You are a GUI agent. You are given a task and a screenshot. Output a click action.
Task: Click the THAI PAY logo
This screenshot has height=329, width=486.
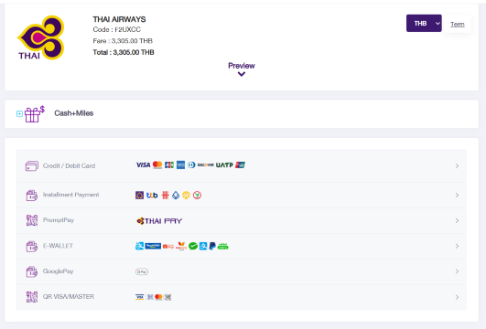point(159,221)
